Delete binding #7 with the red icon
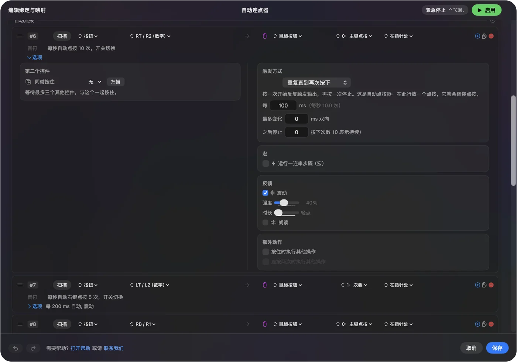This screenshot has width=517, height=362. [491, 285]
